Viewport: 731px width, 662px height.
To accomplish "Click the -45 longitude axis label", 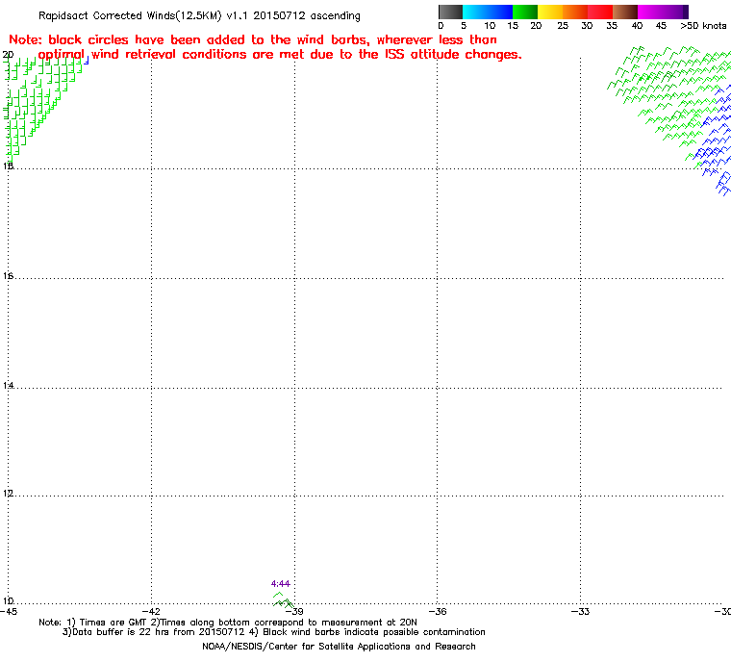I will coord(9,611).
